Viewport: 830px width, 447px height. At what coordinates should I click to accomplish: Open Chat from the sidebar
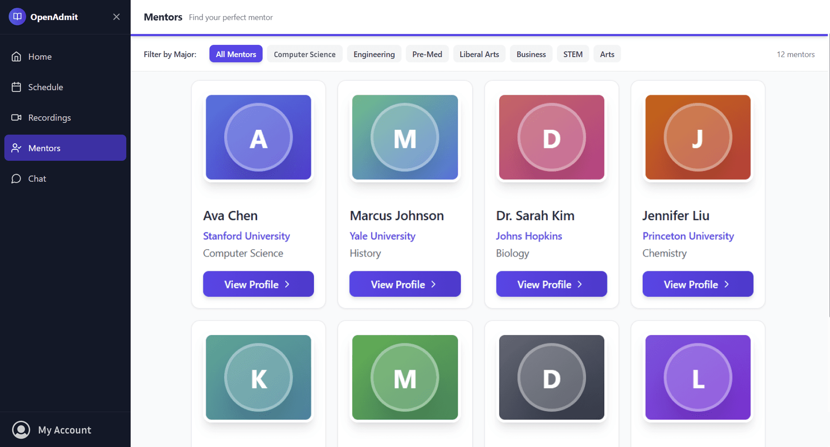point(65,179)
